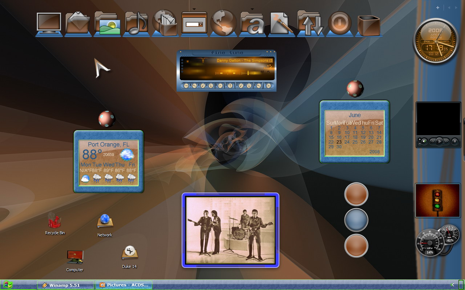Screen dimensions: 465x290
Task: Open the pictures folder dock icon
Action: point(107,23)
